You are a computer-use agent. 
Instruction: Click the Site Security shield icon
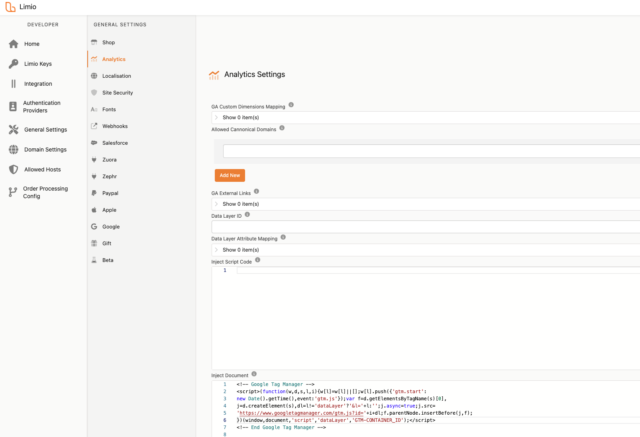pos(94,93)
